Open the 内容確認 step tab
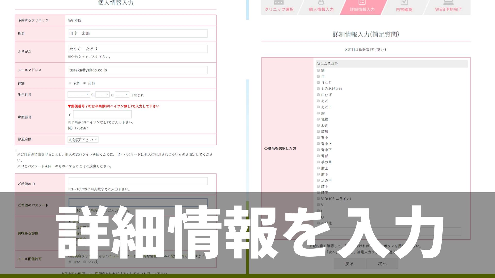The image size is (495, 278). coord(404,7)
